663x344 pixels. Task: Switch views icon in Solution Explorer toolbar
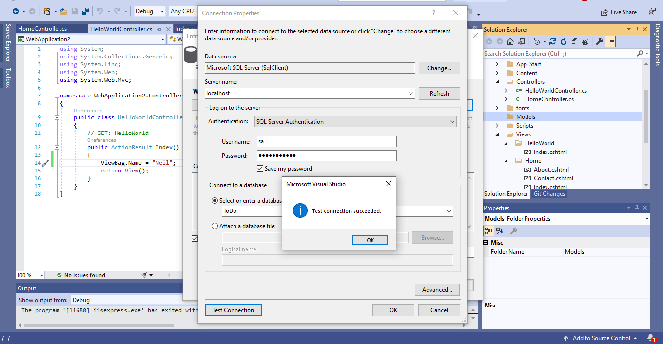pos(521,42)
